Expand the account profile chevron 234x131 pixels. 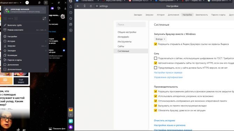coord(43,9)
